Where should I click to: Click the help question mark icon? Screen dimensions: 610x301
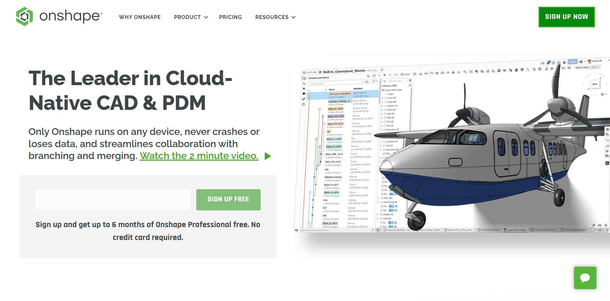[x=581, y=62]
